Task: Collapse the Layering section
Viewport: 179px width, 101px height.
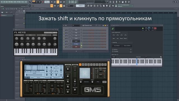Action: coord(112,42)
